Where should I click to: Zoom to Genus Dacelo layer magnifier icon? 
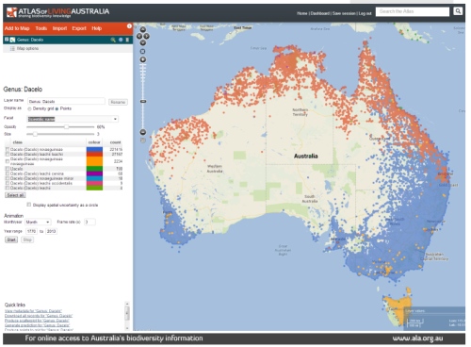coord(113,40)
